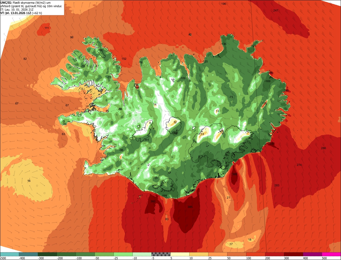The image size is (341, 260).
Task: Click the '14' value in northwest Iceland
Action: click(x=155, y=104)
